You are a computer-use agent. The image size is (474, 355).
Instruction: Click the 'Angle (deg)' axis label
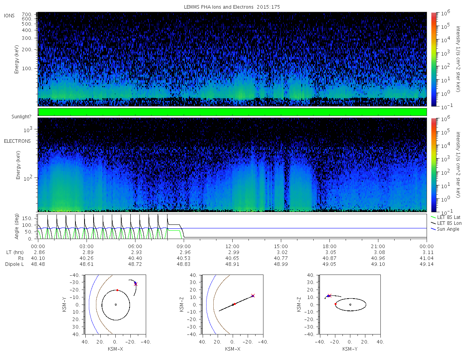pos(17,226)
